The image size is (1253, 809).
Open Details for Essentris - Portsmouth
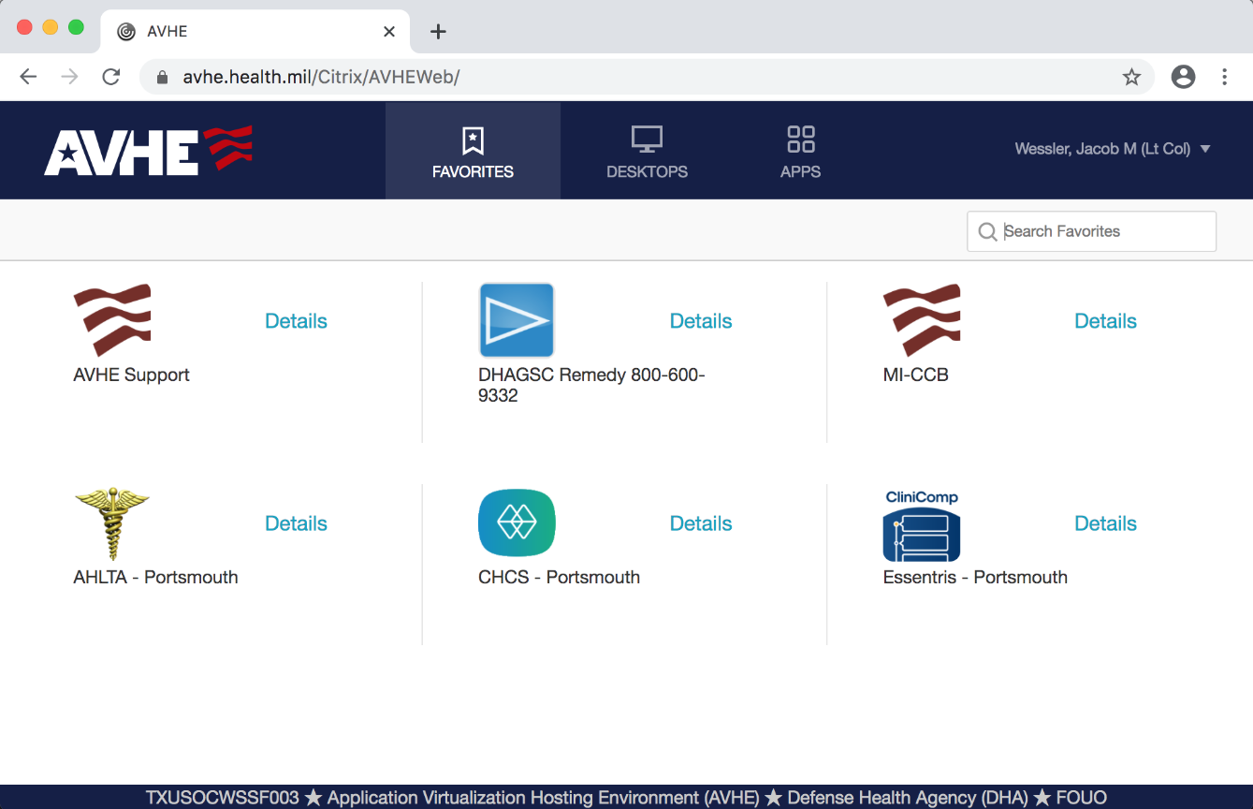(x=1105, y=523)
